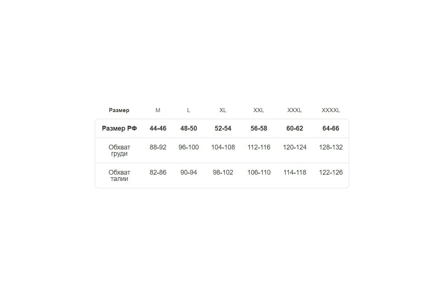The height and width of the screenshot is (296, 444).
Task: Click the 44-46 Russian size cell
Action: pos(158,128)
